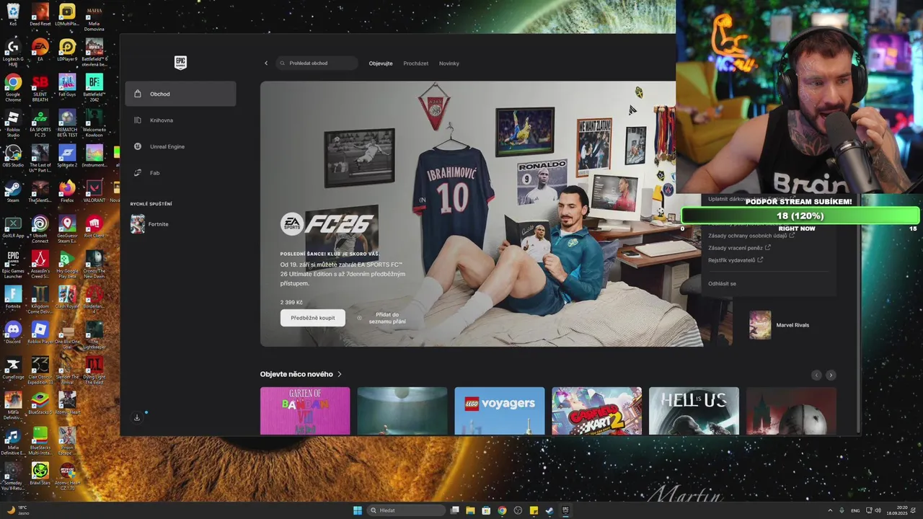Image resolution: width=923 pixels, height=519 pixels.
Task: Open the Fall Guys desktop icon
Action: [67, 86]
